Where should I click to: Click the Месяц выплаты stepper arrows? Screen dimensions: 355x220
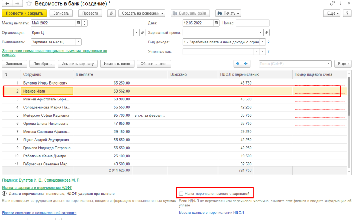point(85,23)
